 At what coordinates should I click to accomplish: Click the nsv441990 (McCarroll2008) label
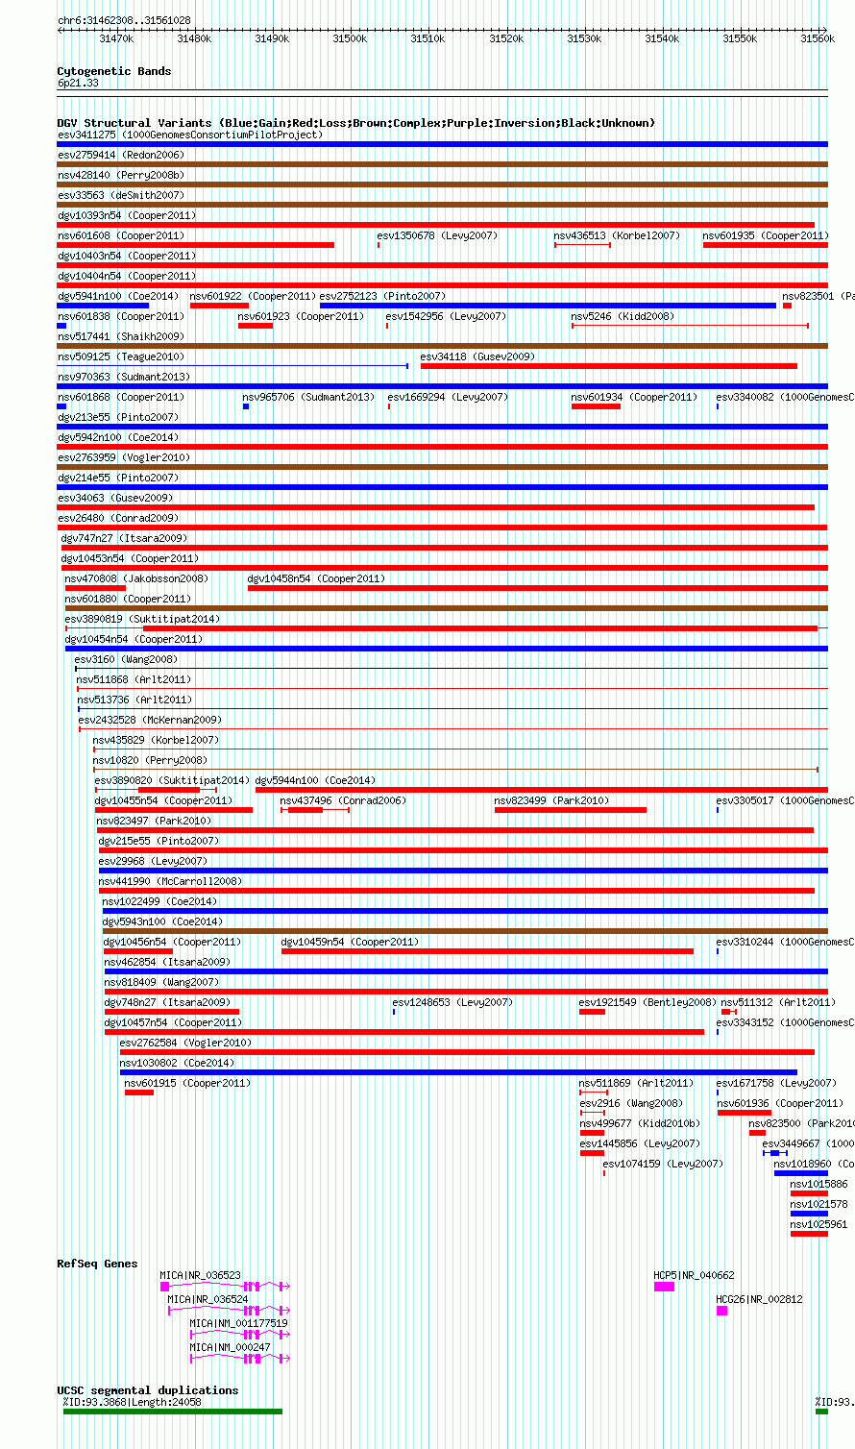[x=170, y=881]
